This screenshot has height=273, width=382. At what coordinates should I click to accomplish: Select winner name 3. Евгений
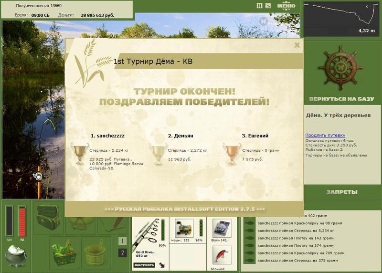point(255,136)
